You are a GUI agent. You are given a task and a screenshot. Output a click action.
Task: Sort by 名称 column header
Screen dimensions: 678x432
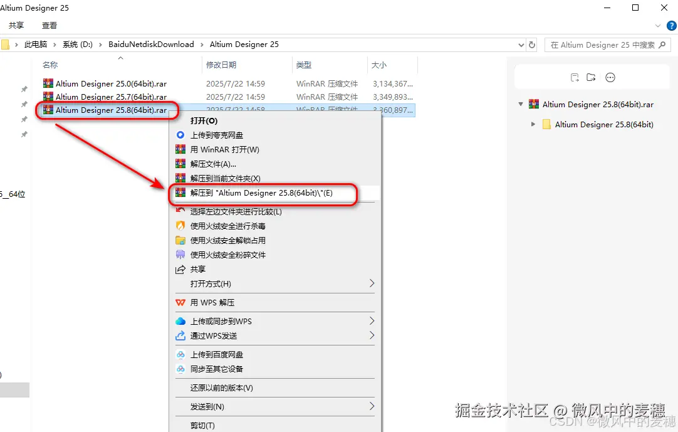[x=50, y=65]
